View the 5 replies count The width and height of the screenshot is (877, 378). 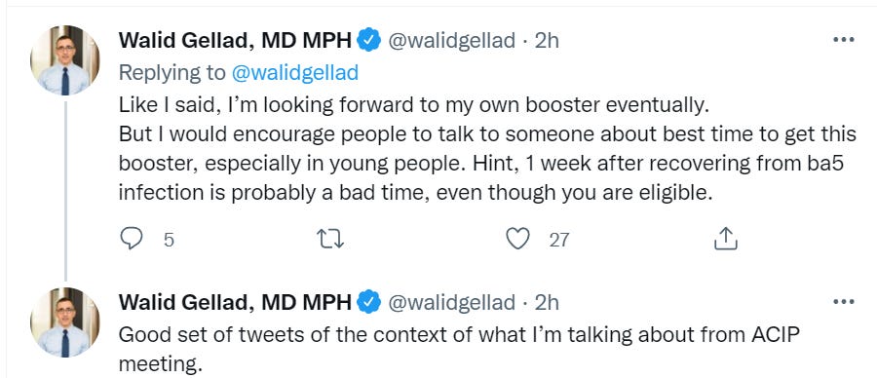(x=169, y=240)
